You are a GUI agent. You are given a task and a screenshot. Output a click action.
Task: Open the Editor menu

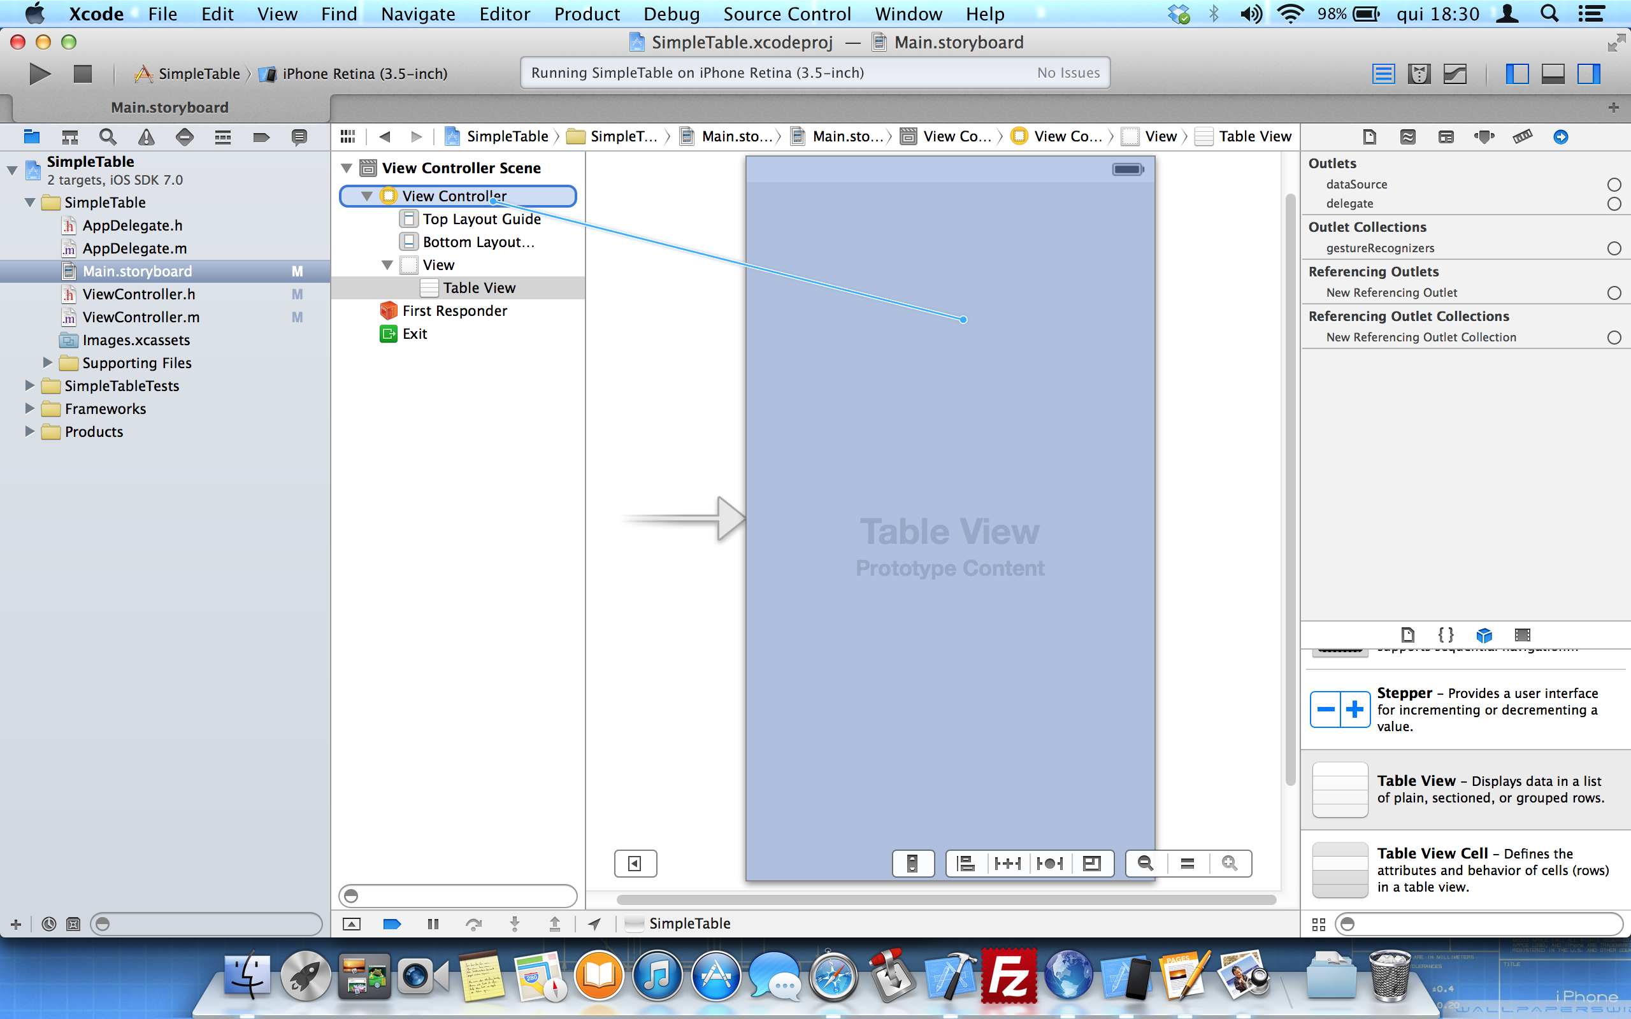(x=505, y=13)
